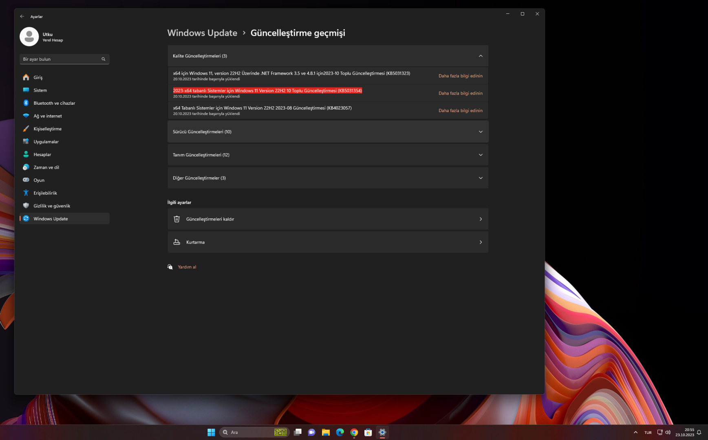Go to Zaman ve dil settings
This screenshot has width=708, height=440.
coord(64,167)
